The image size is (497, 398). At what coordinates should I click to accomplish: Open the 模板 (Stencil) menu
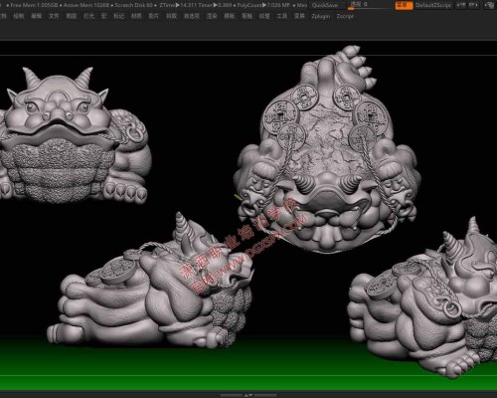tap(230, 16)
